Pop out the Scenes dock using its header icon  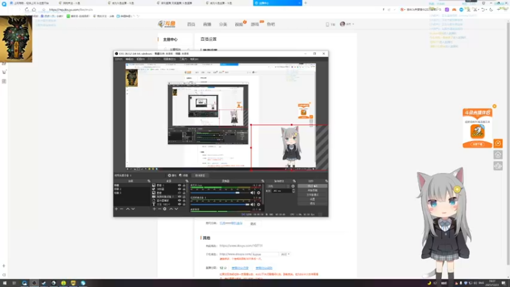[149, 181]
